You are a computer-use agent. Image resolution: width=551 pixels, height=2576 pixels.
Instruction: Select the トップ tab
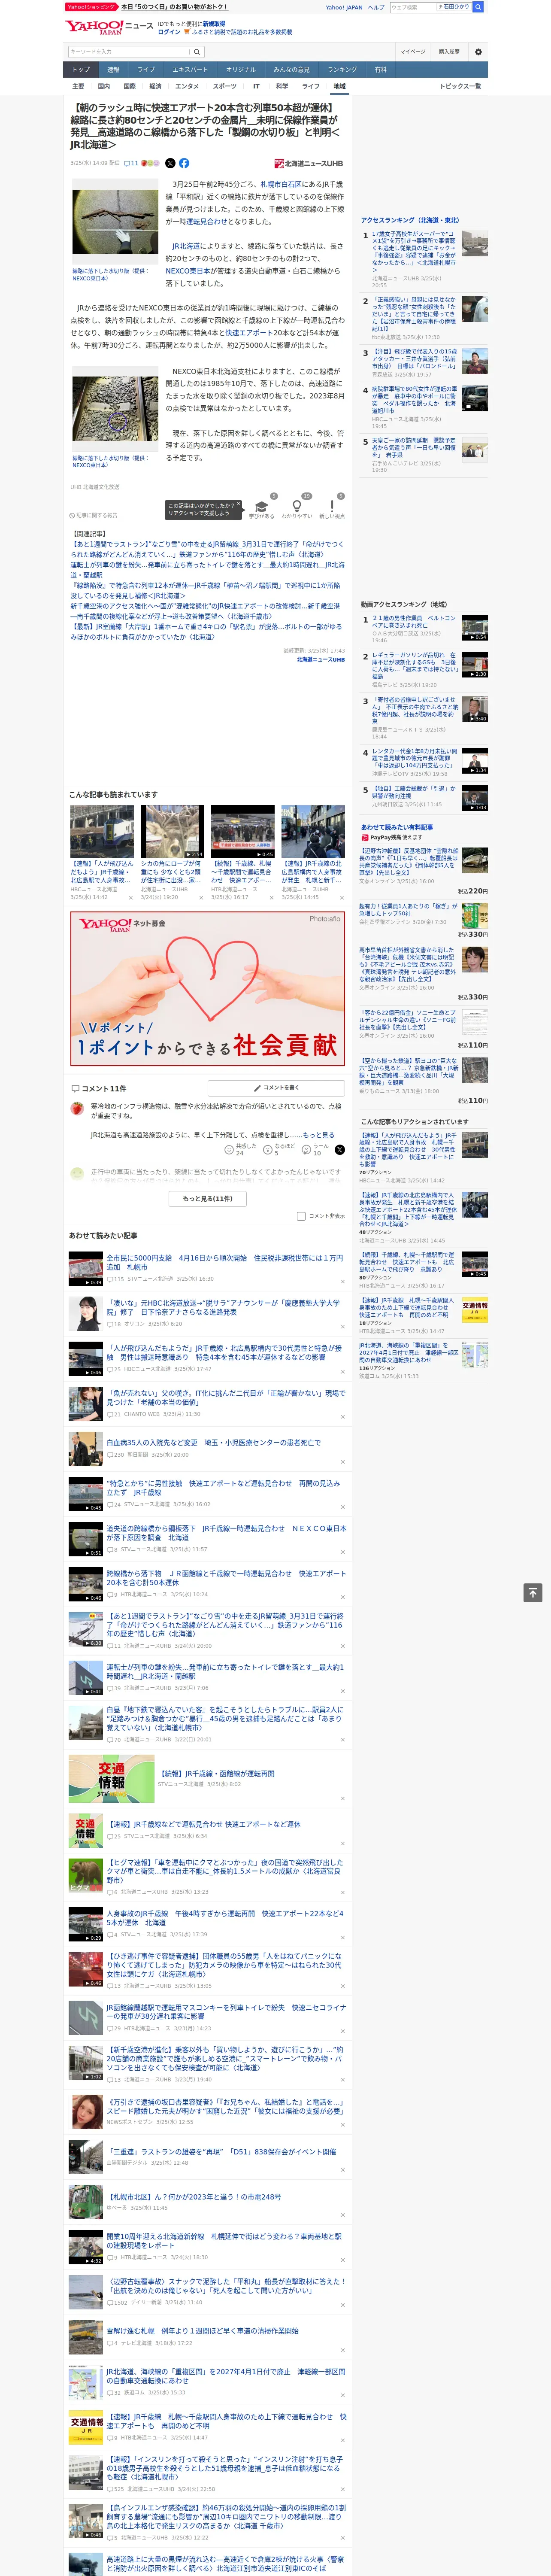point(81,70)
